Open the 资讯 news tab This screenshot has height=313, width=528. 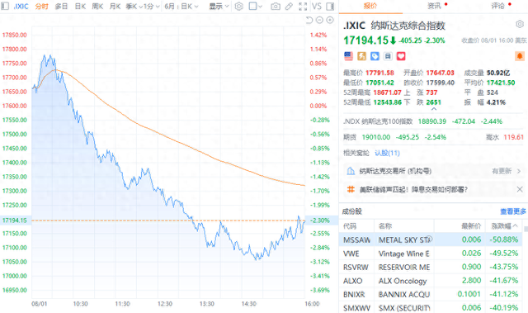click(x=434, y=6)
